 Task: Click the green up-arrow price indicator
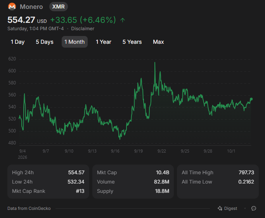[123, 20]
